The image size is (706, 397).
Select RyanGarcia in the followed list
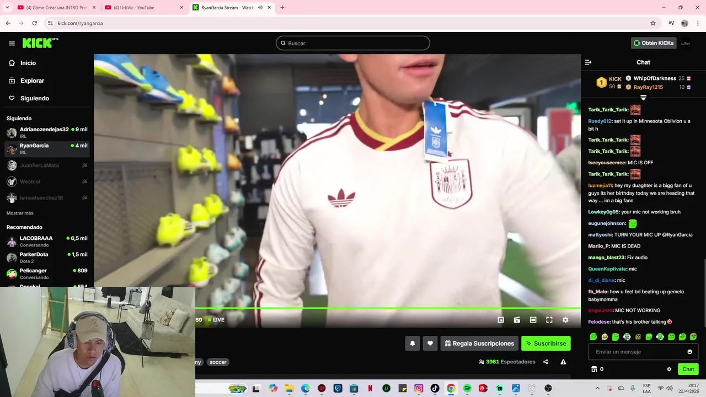47,149
